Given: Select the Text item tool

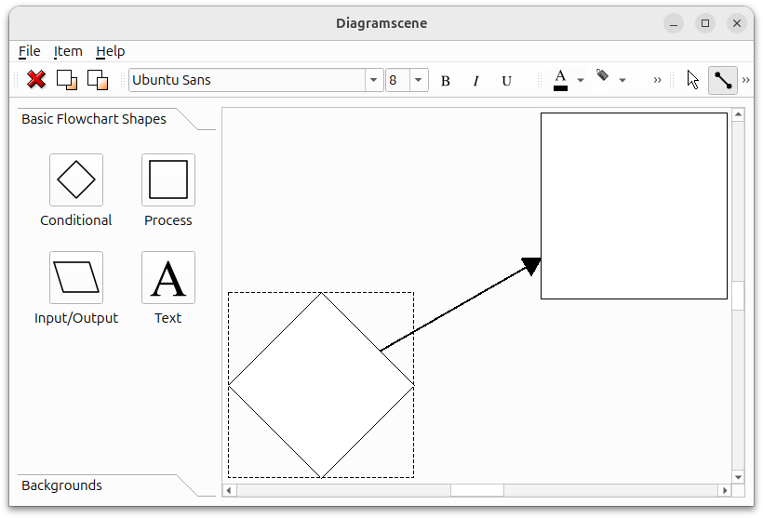Looking at the screenshot, I should coord(168,277).
